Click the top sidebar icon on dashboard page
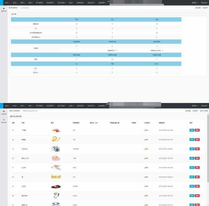The height and width of the screenshot is (206, 209). tap(4, 9)
